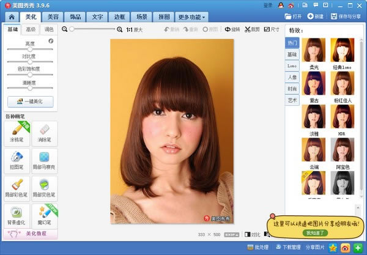
Task: Select the 涂鸦笔 doodle brush tool
Action: point(17,133)
